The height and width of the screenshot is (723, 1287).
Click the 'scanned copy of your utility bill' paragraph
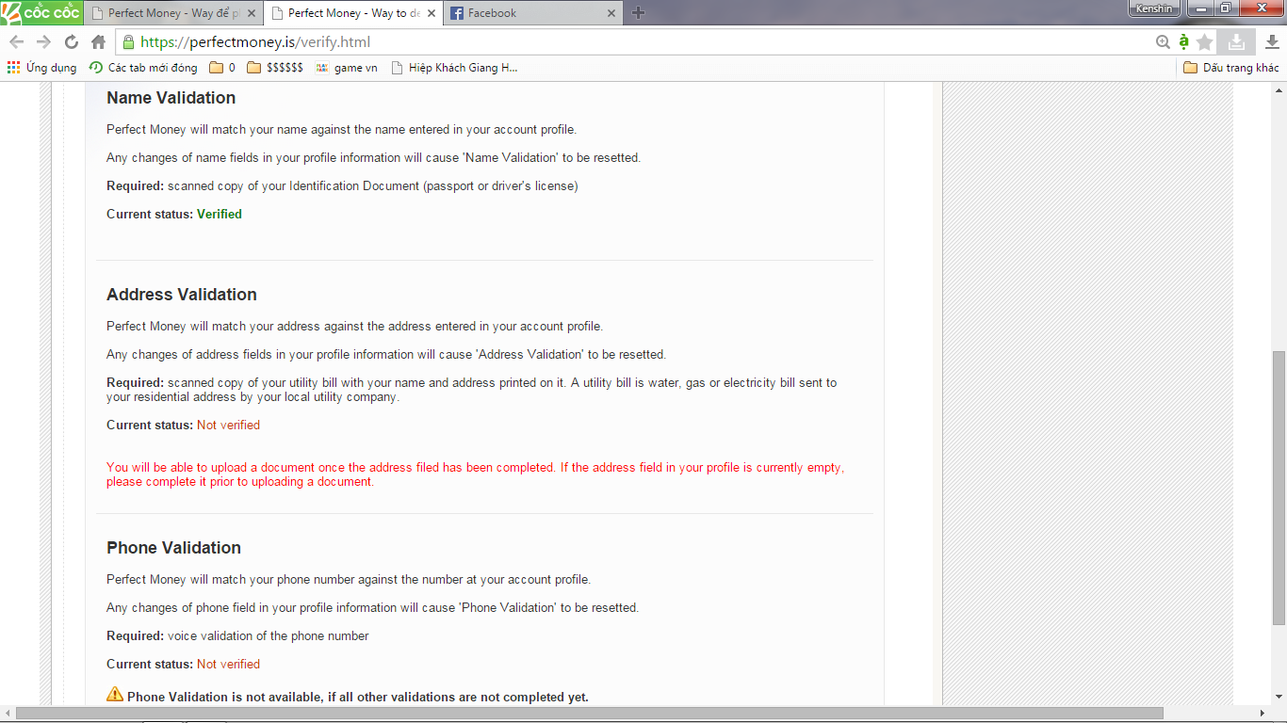[x=472, y=390]
